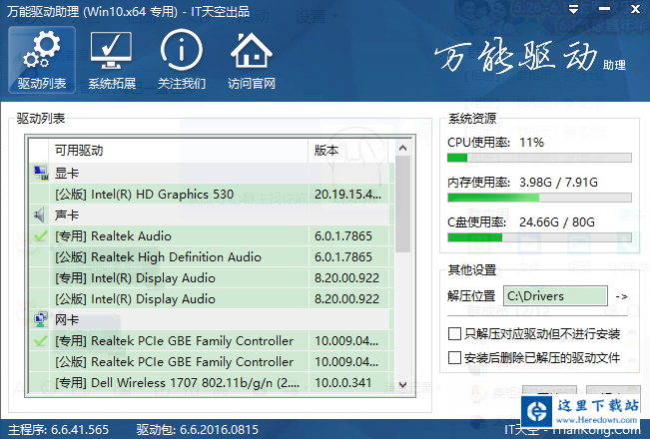
Task: Click the 声卡 category speaker icon
Action: pyautogui.click(x=40, y=215)
